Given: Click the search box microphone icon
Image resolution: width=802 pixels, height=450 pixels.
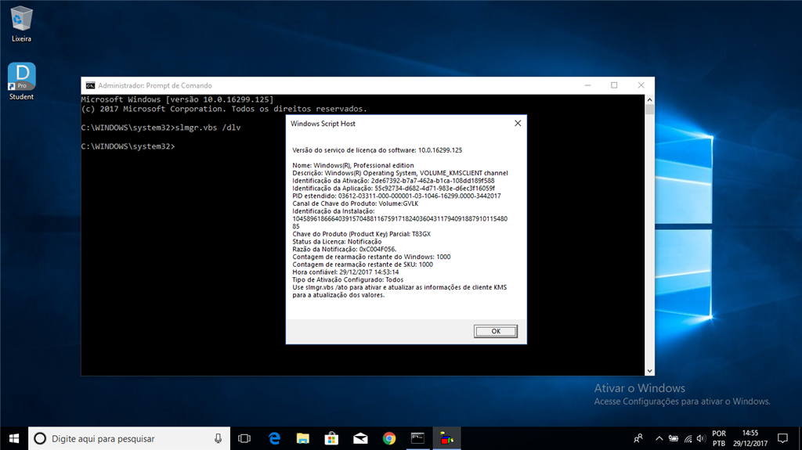Looking at the screenshot, I should click(x=218, y=438).
